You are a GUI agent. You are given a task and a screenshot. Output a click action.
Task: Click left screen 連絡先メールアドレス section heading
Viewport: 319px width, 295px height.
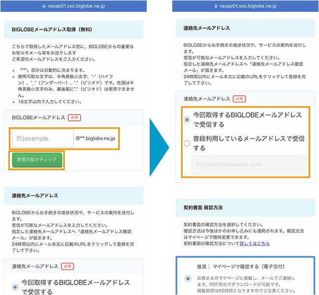coord(35,196)
